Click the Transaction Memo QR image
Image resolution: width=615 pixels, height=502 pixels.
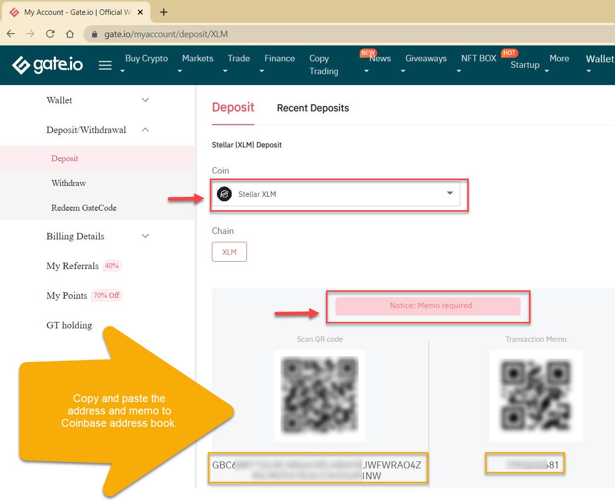(536, 396)
